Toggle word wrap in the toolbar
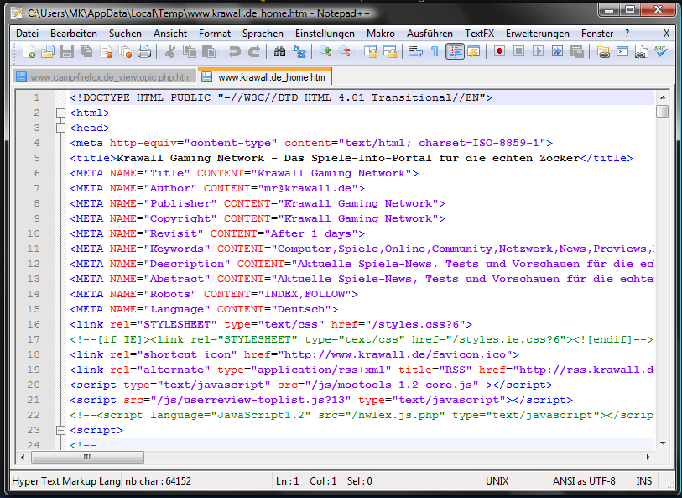Image resolution: width=682 pixels, height=498 pixels. (x=415, y=52)
